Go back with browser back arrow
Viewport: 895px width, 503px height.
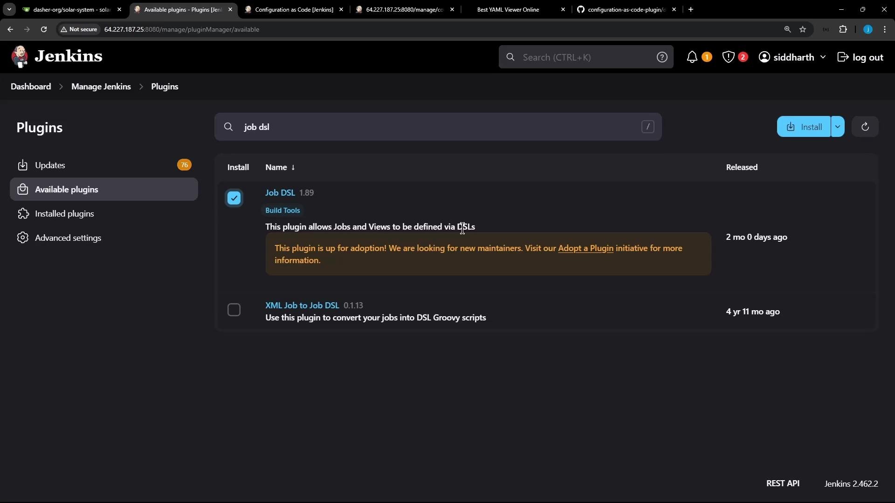10,29
